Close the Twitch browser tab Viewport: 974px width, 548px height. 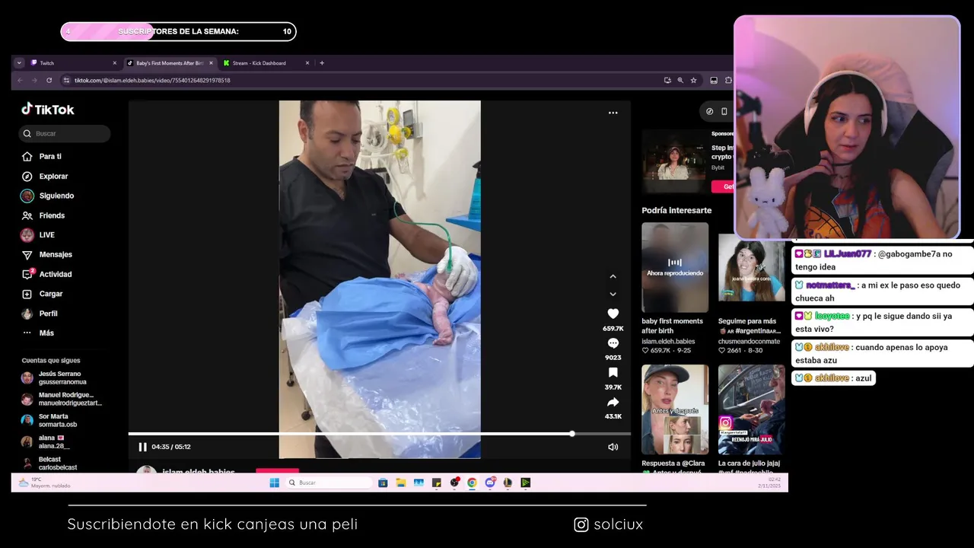(115, 63)
